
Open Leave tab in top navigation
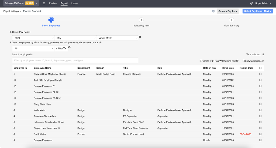pyautogui.click(x=74, y=3)
